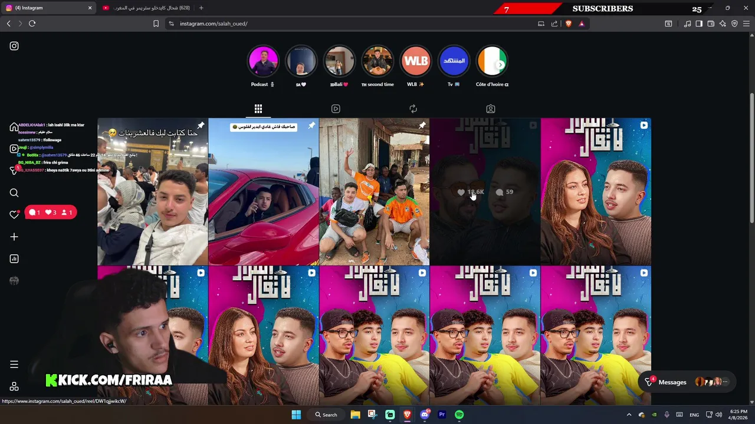Open the Brave playlist music icon
Image resolution: width=755 pixels, height=424 pixels.
click(687, 24)
